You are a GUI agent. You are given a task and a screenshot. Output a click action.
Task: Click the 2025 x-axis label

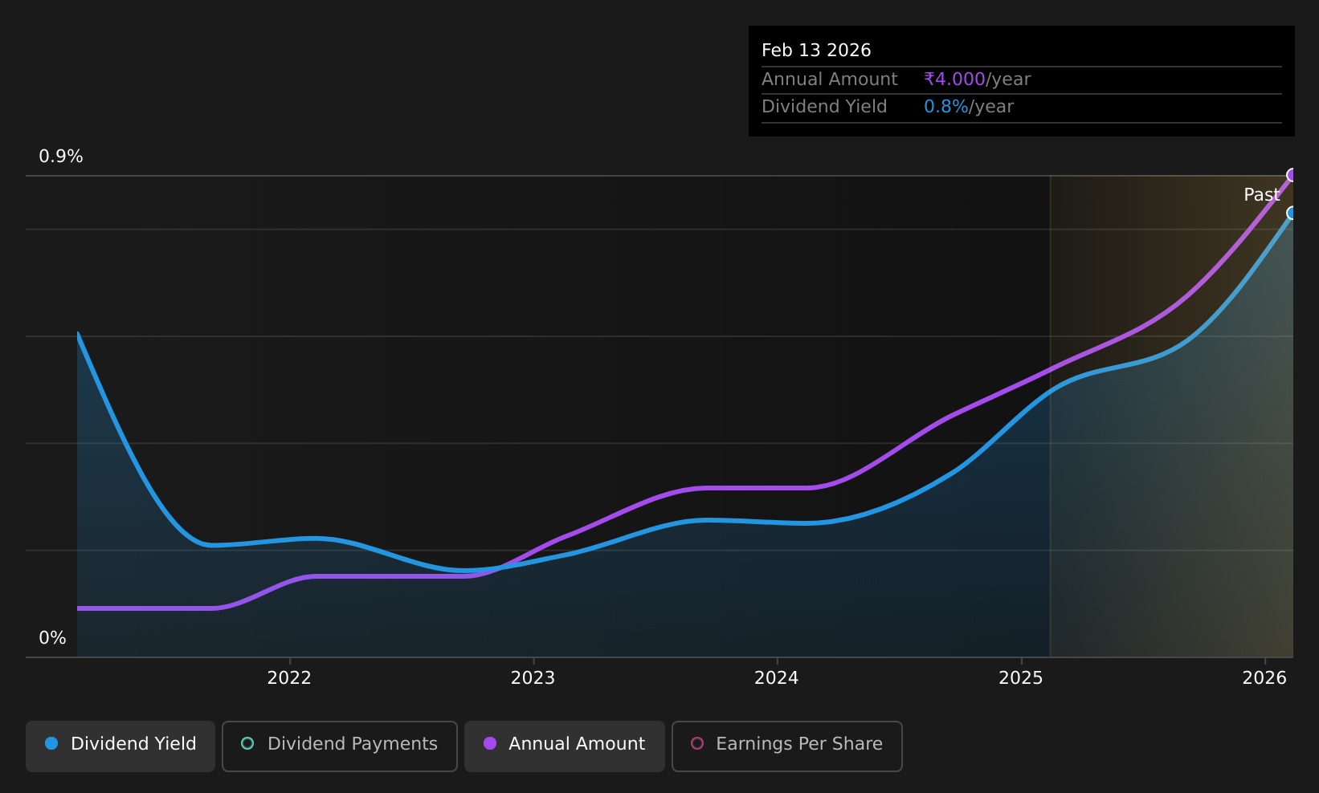point(1021,678)
